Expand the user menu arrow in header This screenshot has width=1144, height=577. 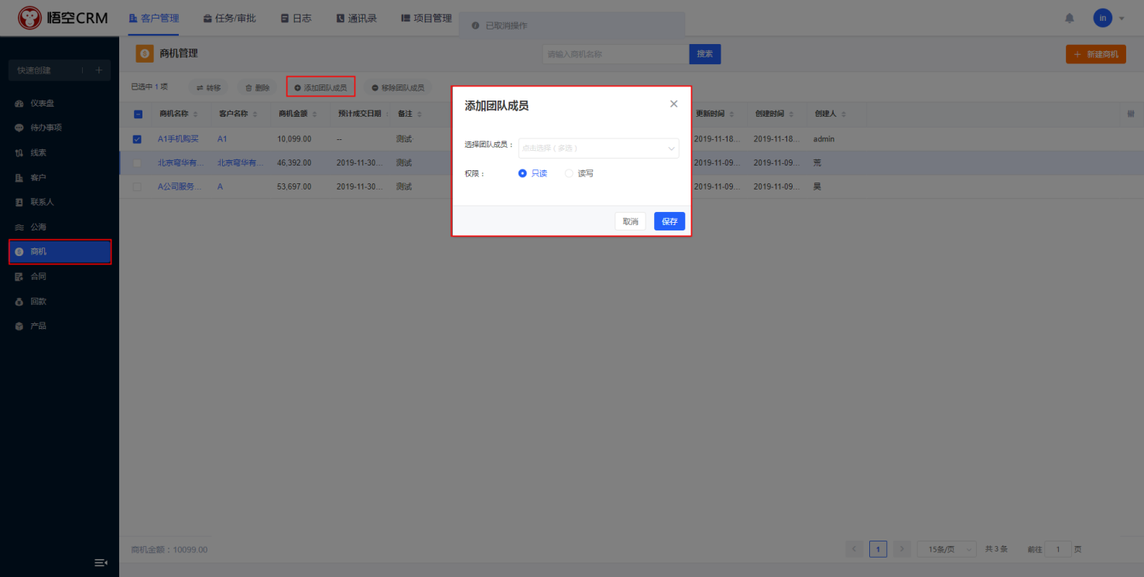tap(1122, 19)
